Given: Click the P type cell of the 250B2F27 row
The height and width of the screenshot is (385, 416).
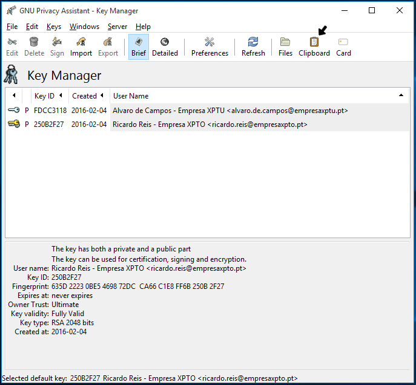Looking at the screenshot, I should pos(27,124).
